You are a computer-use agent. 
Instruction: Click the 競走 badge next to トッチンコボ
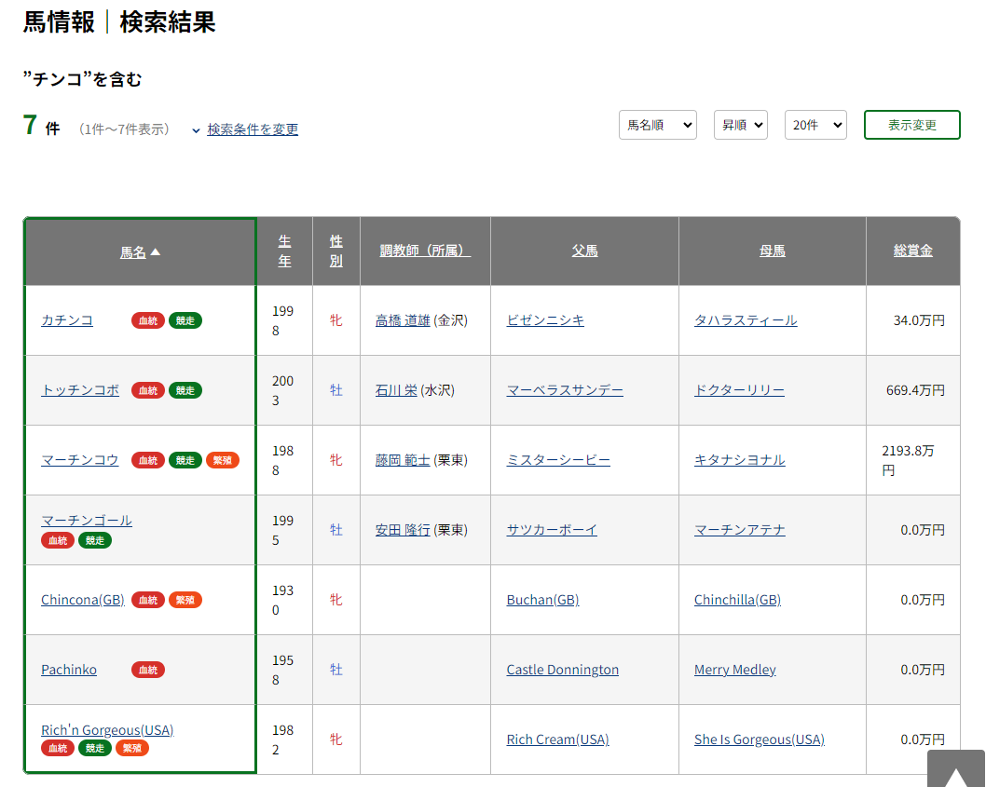[x=185, y=390]
